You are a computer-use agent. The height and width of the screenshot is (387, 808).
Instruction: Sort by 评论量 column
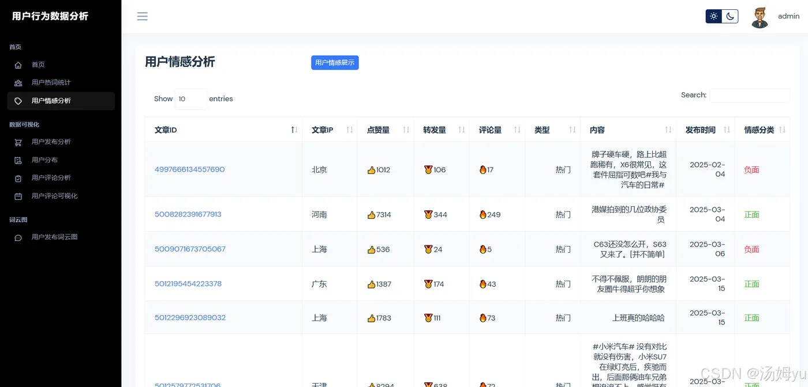tap(497, 130)
